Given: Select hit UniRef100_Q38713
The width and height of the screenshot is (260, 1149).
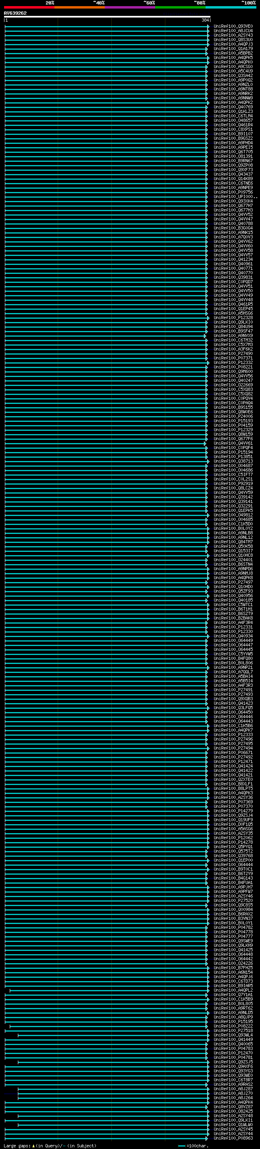Looking at the screenshot, I should 233,461.
